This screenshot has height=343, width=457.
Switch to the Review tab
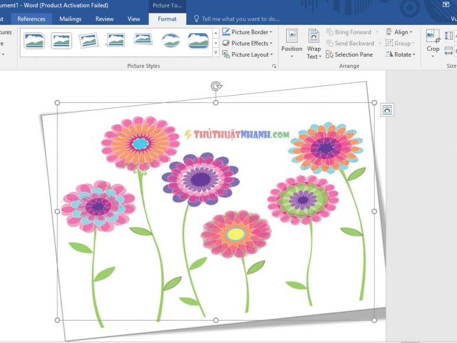click(105, 19)
